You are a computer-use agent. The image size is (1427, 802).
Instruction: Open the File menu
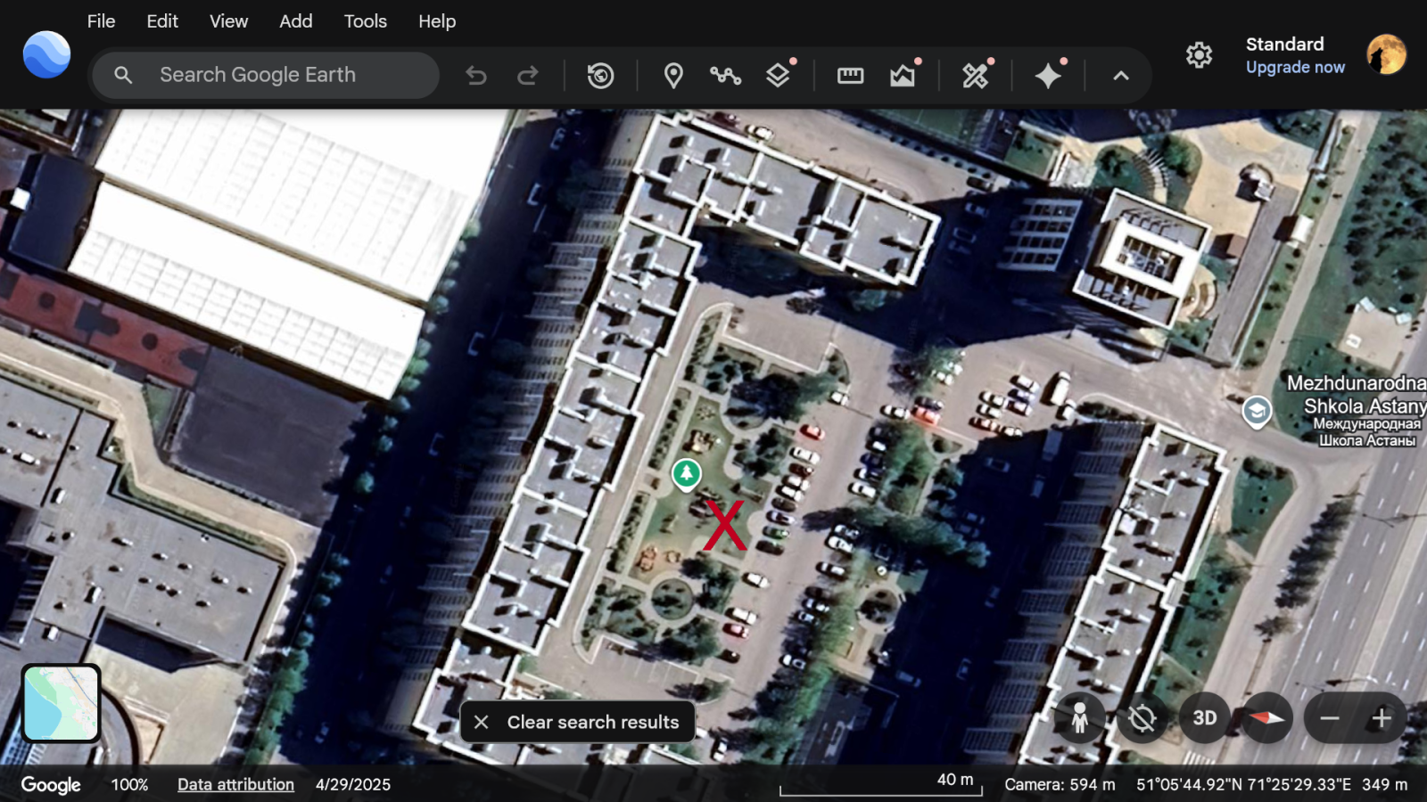[x=101, y=21]
